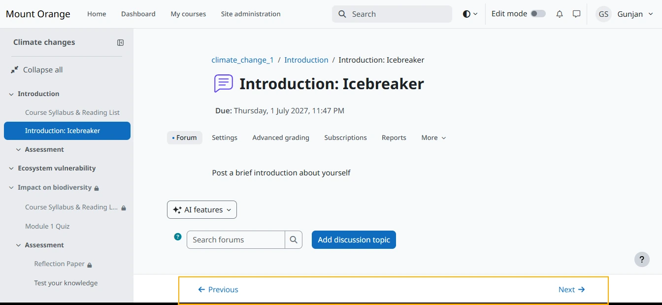Open locked Course Syllabus & Reading L... item

tap(71, 207)
